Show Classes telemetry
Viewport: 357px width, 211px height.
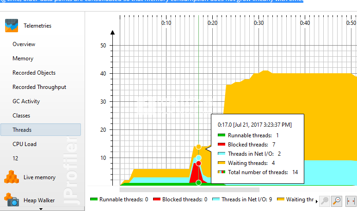21,116
